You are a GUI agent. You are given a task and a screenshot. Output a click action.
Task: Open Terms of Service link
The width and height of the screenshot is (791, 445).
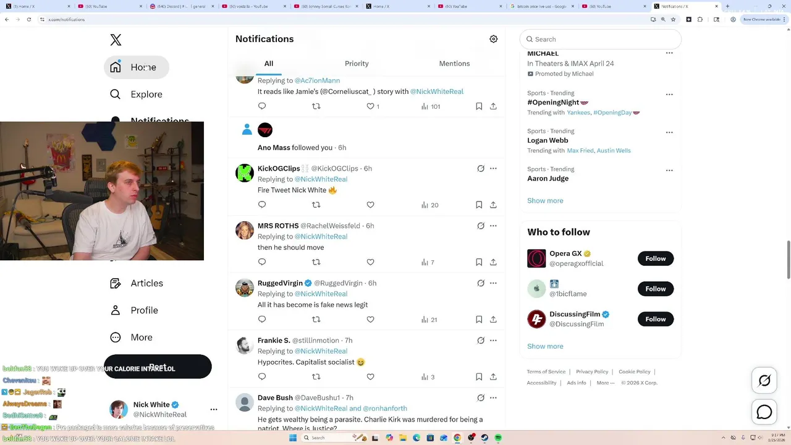coord(546,371)
